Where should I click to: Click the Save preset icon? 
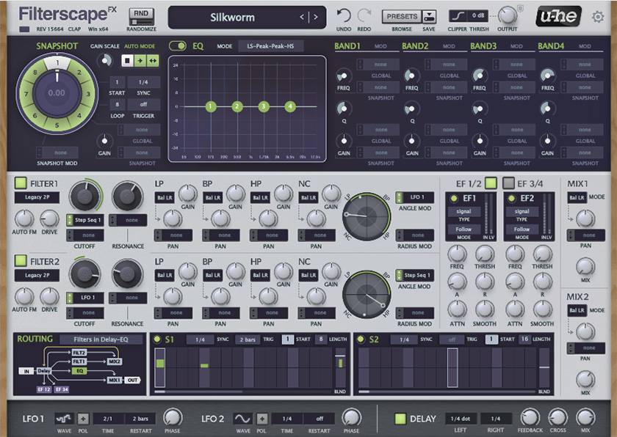coord(429,16)
